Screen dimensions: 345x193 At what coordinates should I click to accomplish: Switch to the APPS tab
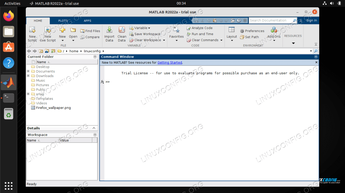(87, 21)
